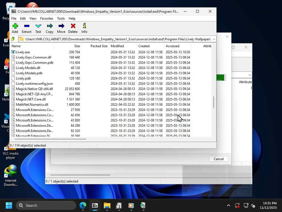Sort files by Size column
282x212 pixels.
click(x=77, y=46)
